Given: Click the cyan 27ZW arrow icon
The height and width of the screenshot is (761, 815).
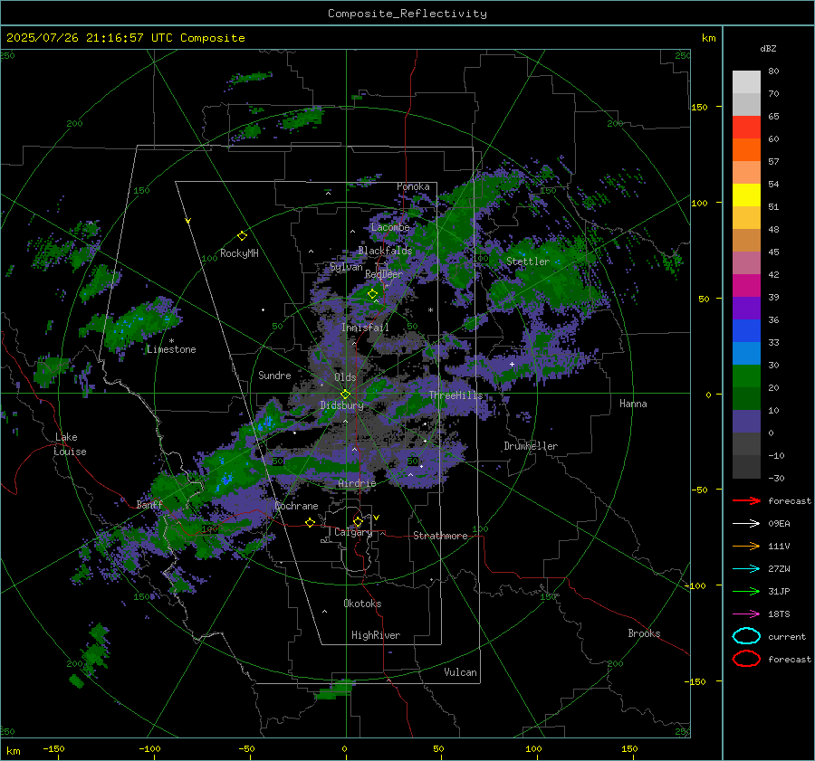Looking at the screenshot, I should coord(746,569).
